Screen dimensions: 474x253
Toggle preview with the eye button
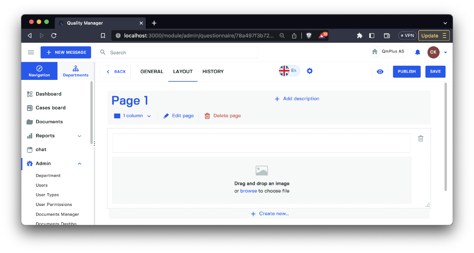(x=380, y=72)
